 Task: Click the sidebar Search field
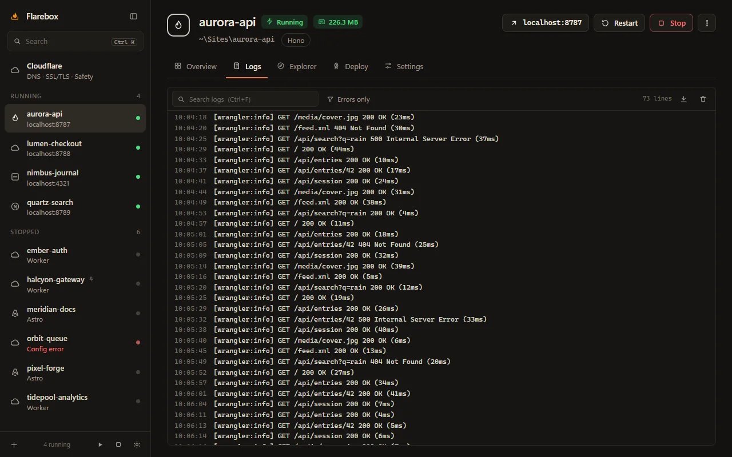tap(75, 41)
